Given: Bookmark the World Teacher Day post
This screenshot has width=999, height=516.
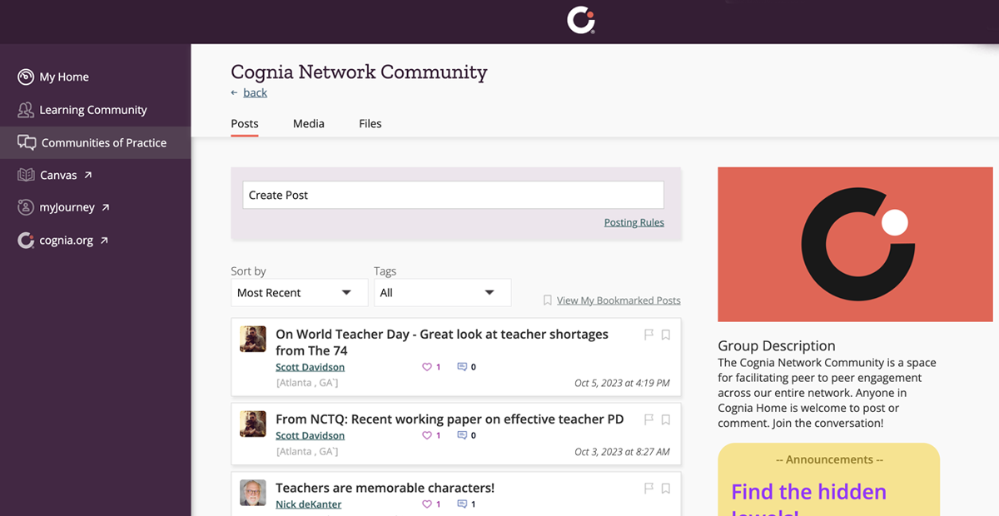Looking at the screenshot, I should 666,335.
